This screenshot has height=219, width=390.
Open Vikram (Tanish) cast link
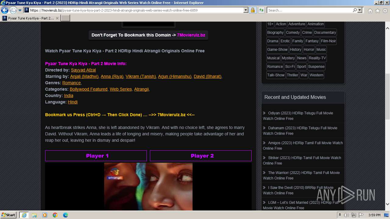pyautogui.click(x=141, y=76)
